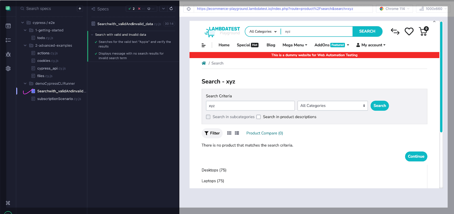
Task: Go to Home in site navigation
Action: click(x=224, y=45)
